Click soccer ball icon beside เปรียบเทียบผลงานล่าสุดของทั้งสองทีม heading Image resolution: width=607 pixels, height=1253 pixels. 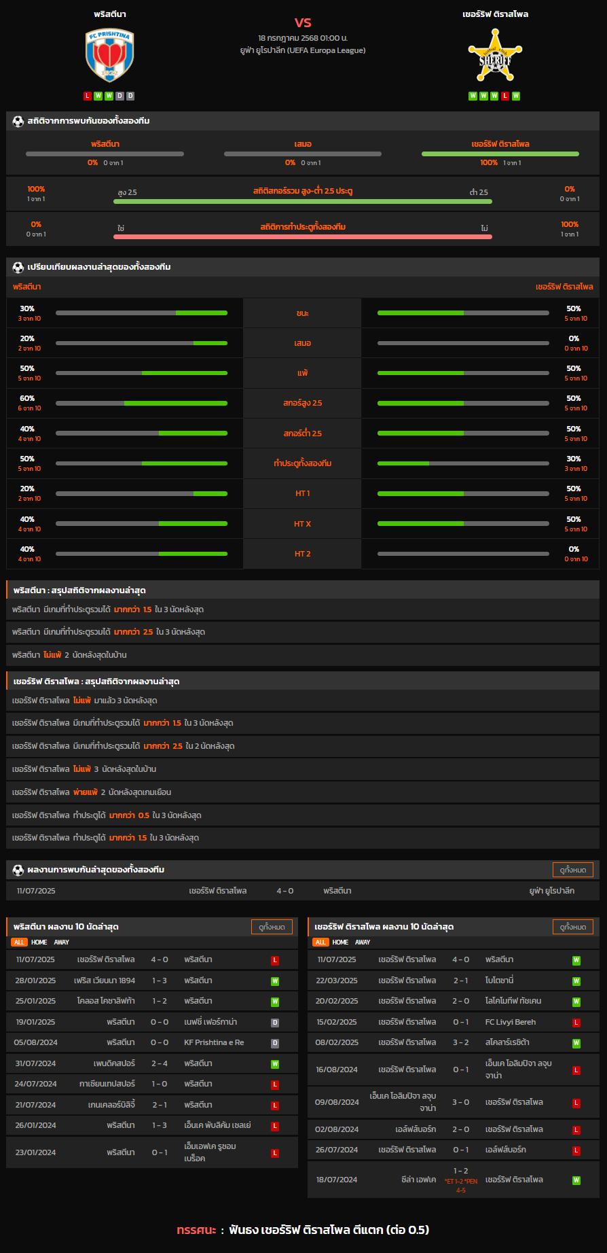click(18, 267)
